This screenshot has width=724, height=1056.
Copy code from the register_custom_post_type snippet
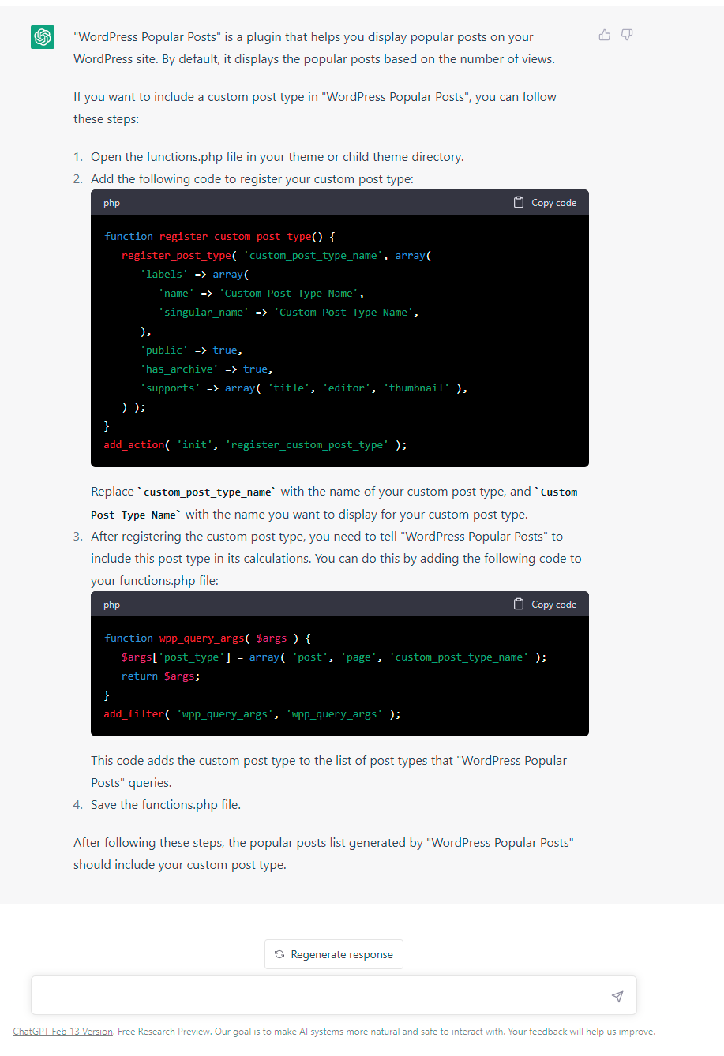click(543, 202)
